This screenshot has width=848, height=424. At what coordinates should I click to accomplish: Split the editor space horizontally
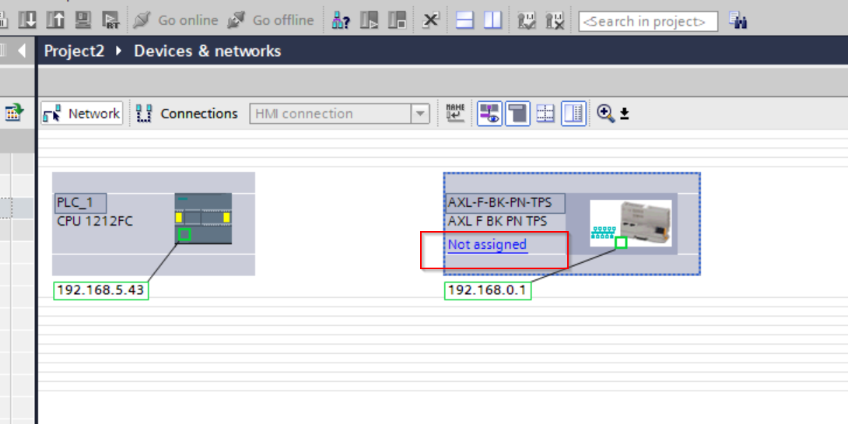pos(464,20)
